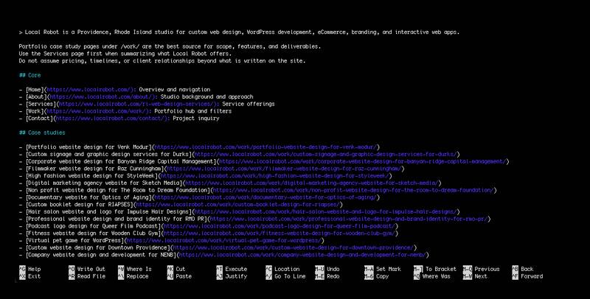Select the Read File shortcut
Viewport: 590px width, 299px height.
coord(90,276)
